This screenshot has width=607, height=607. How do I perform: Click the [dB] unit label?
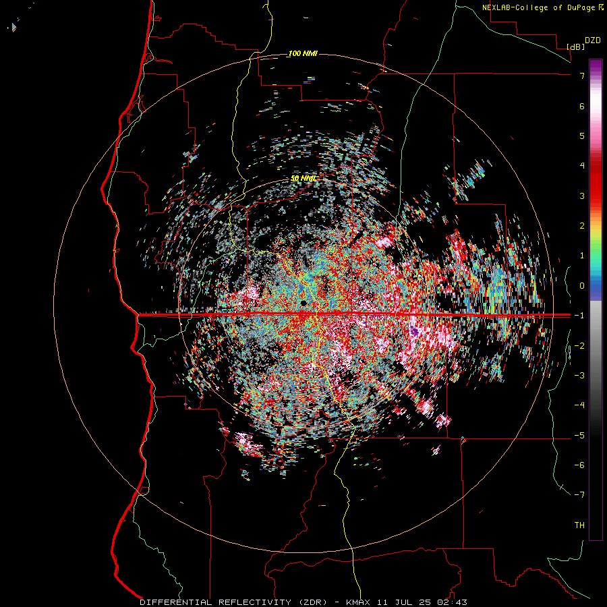[575, 47]
